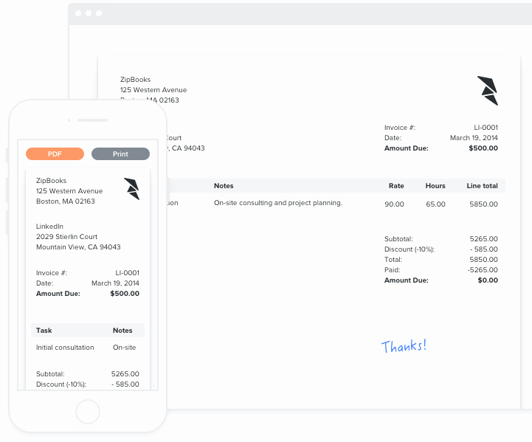
Task: Click desktop discount value - 585.00
Action: click(484, 249)
